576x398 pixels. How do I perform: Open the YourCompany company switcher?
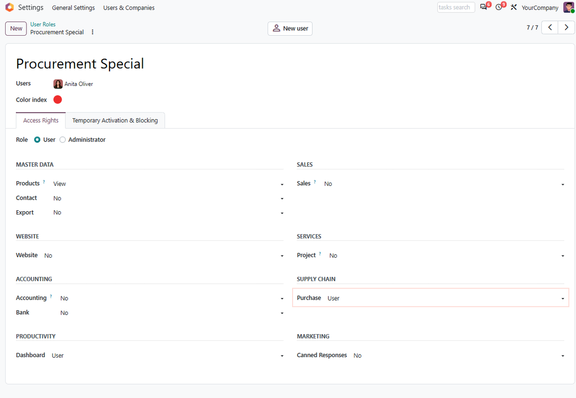pos(540,8)
